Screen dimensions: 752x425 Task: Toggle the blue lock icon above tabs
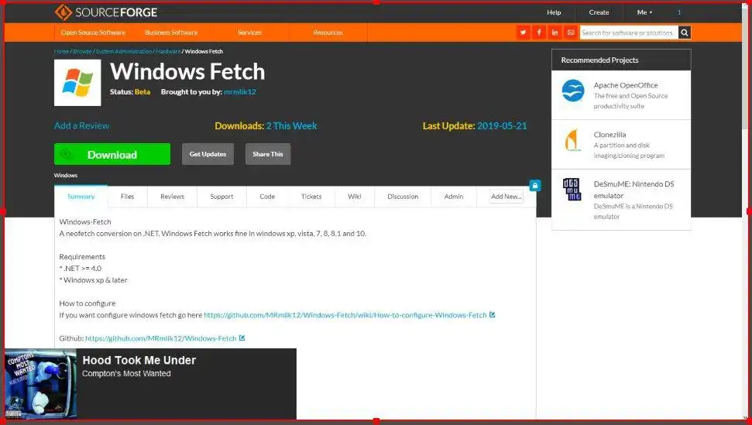pyautogui.click(x=535, y=186)
